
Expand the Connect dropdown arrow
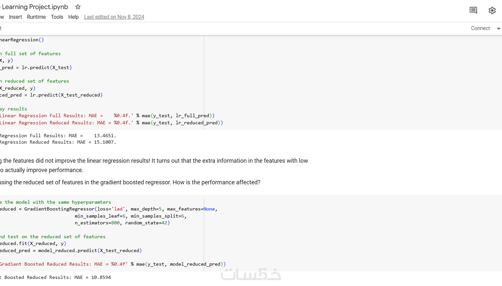coord(498,29)
